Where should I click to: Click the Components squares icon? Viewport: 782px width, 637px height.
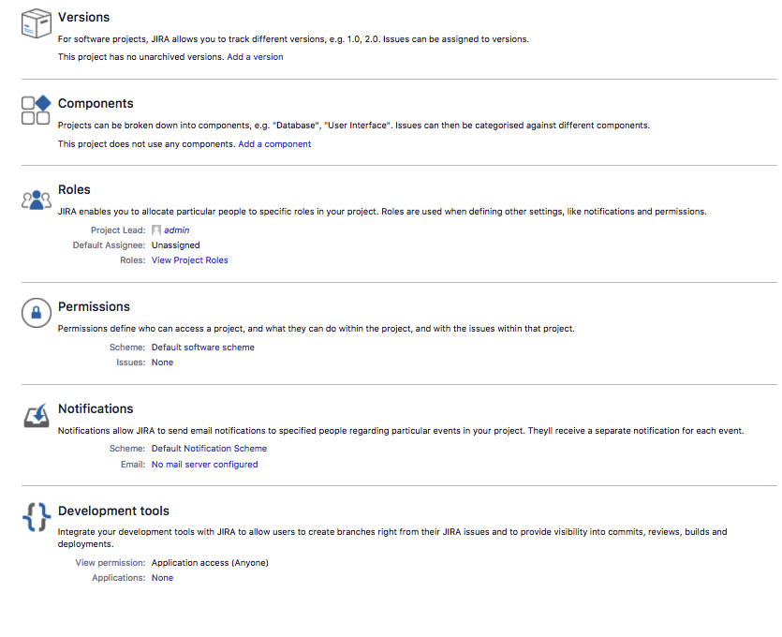36,110
